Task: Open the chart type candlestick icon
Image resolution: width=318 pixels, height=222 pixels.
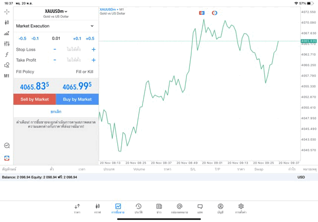Action: click(x=6, y=22)
